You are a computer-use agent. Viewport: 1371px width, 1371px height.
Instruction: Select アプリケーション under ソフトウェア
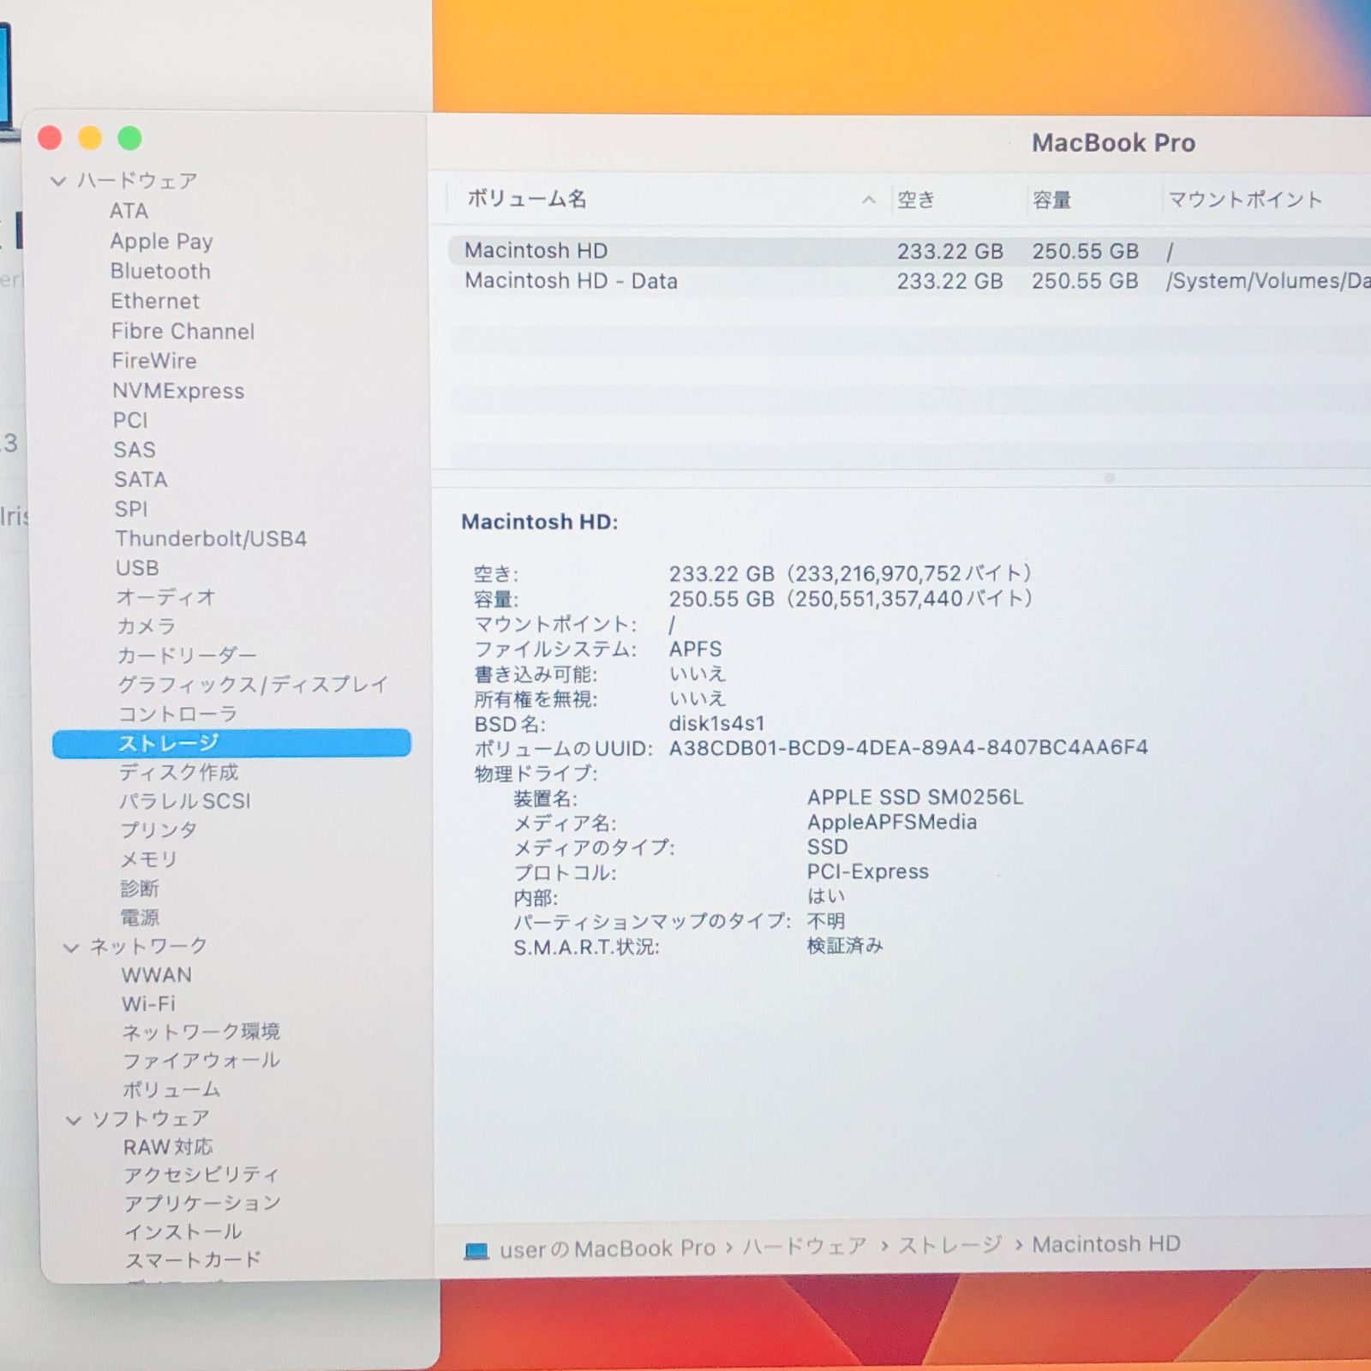pos(202,1203)
